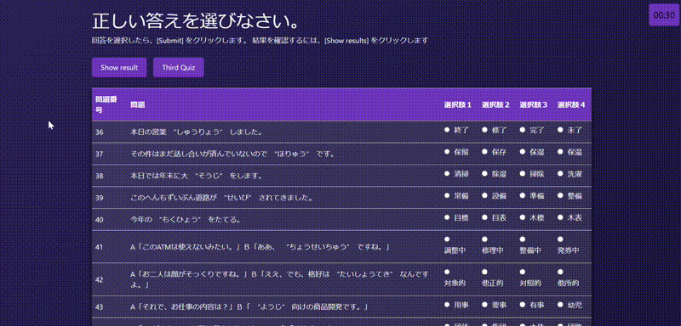Click the ATM question text

[260, 247]
